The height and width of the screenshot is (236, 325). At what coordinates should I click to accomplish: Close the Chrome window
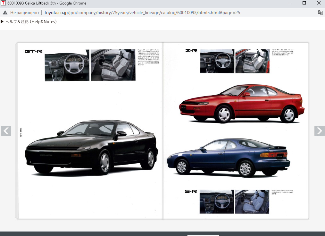click(x=319, y=3)
